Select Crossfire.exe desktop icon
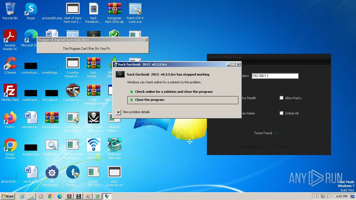 [73, 93]
